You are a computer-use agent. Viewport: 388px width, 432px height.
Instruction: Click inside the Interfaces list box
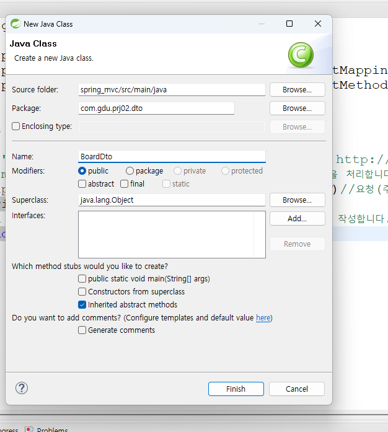[x=172, y=235]
